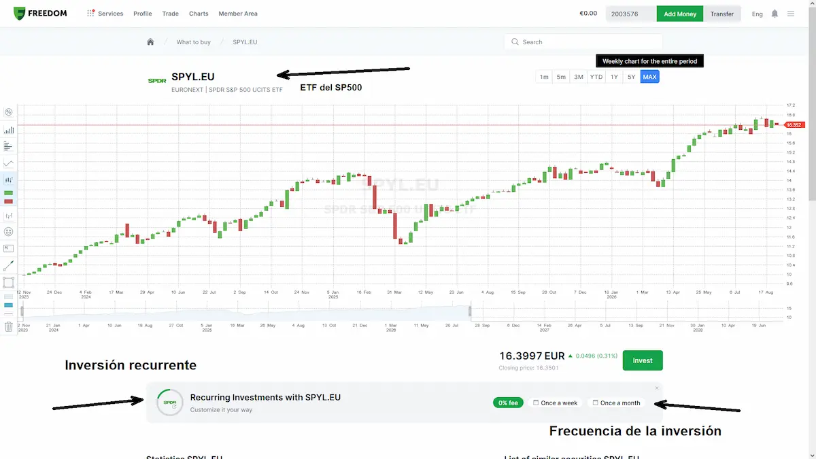The image size is (816, 459).
Task: Open the What to buy breadcrumb
Action: (x=194, y=42)
